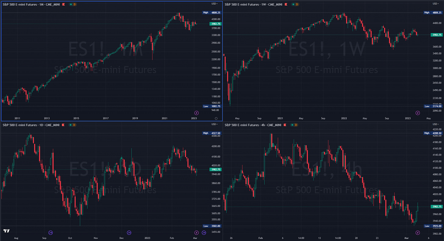Click the green market status dot on 1W chart

293,5
